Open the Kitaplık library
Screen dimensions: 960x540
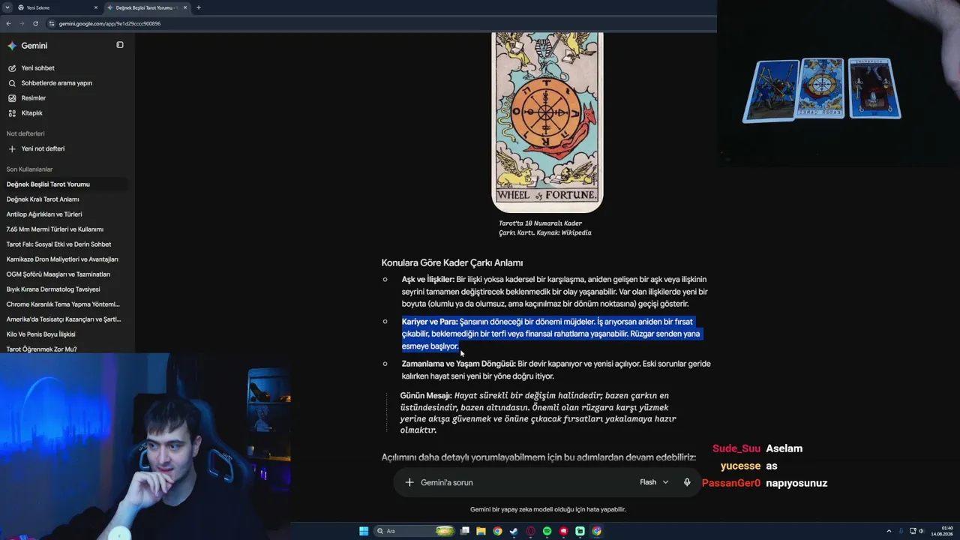pyautogui.click(x=25, y=113)
